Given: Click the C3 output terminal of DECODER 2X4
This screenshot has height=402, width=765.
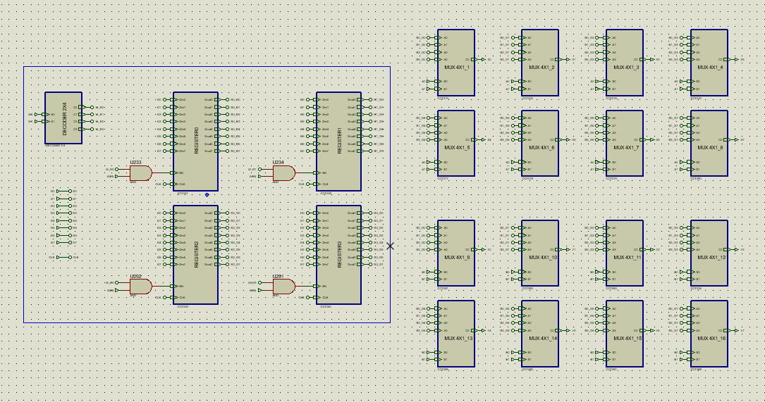Looking at the screenshot, I should (x=91, y=129).
